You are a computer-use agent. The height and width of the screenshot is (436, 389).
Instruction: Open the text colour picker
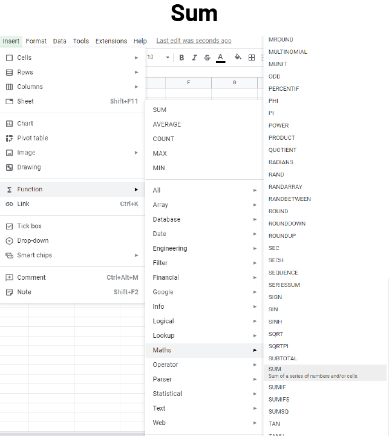(220, 58)
